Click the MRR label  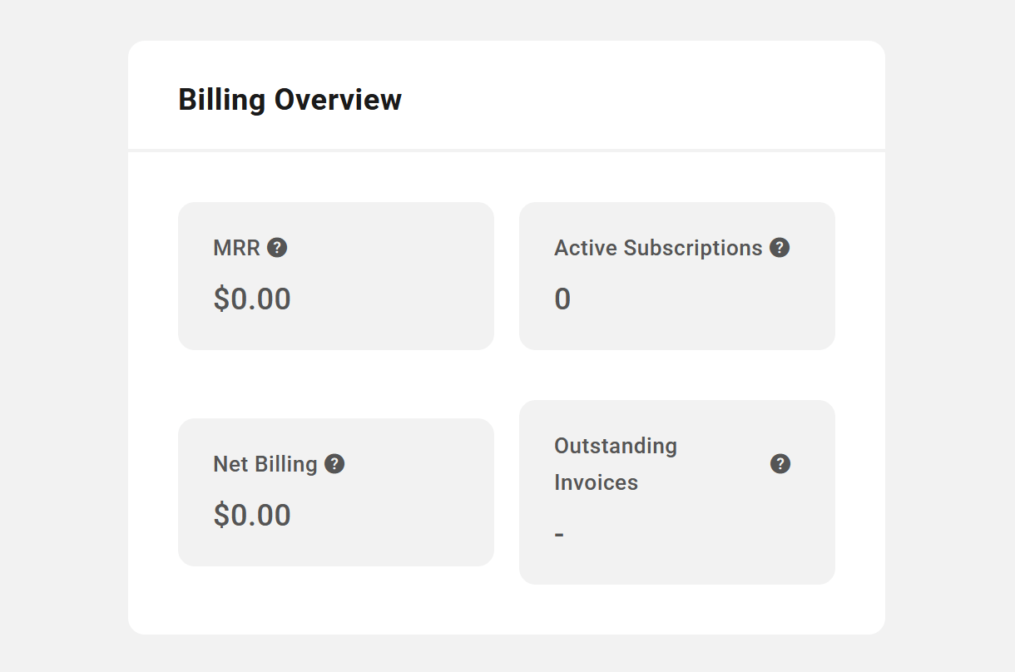point(237,248)
